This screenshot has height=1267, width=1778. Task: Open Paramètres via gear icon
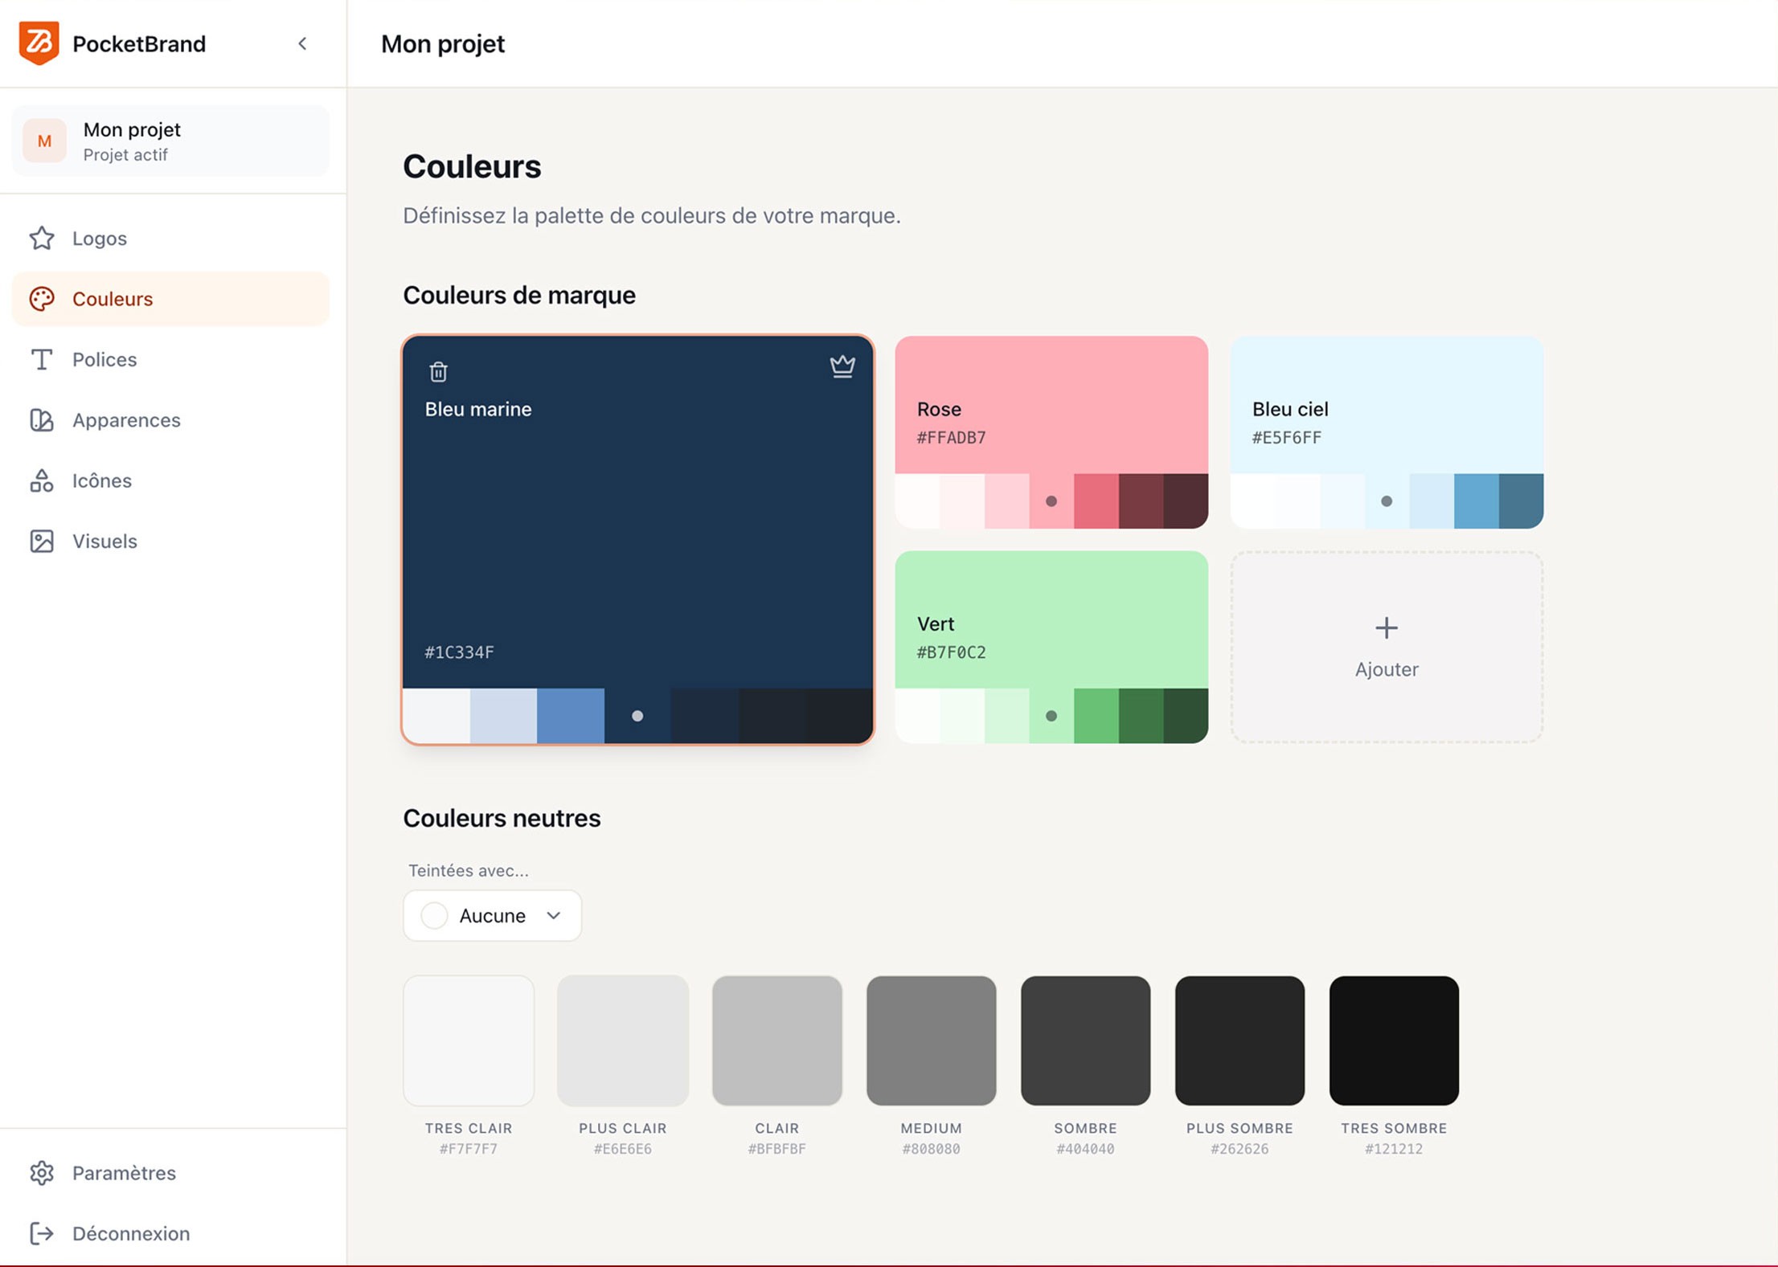(x=42, y=1172)
